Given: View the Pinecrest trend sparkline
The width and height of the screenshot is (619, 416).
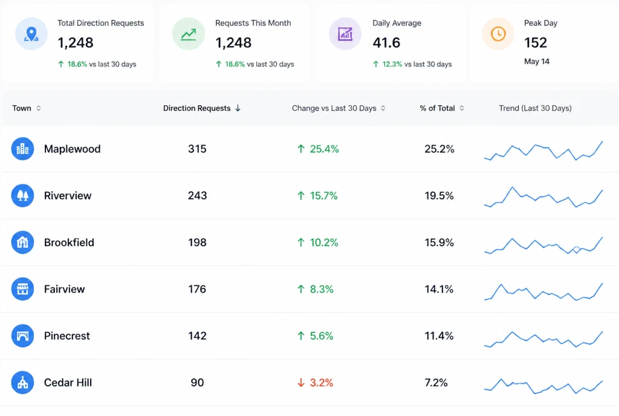Looking at the screenshot, I should (543, 339).
